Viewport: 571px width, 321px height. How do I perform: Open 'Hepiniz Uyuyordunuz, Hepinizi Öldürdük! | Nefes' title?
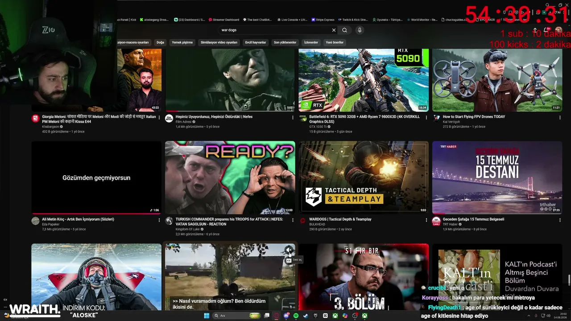[214, 117]
